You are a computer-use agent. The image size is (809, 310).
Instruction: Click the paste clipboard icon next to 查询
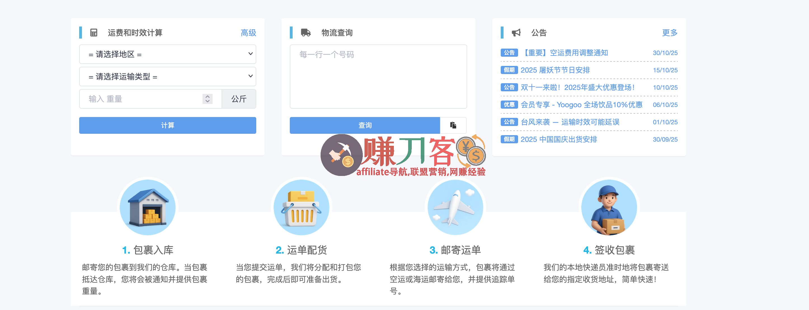[x=453, y=125]
